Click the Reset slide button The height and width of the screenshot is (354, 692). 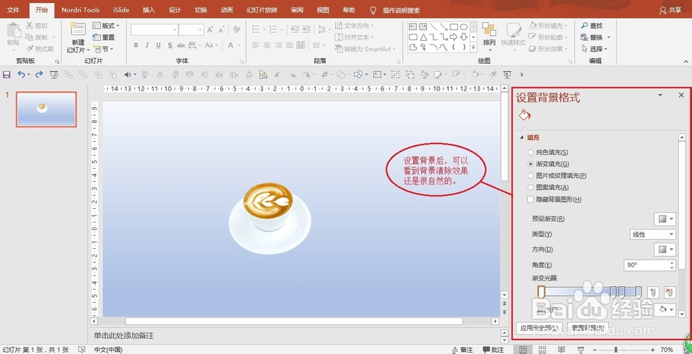pyautogui.click(x=104, y=37)
